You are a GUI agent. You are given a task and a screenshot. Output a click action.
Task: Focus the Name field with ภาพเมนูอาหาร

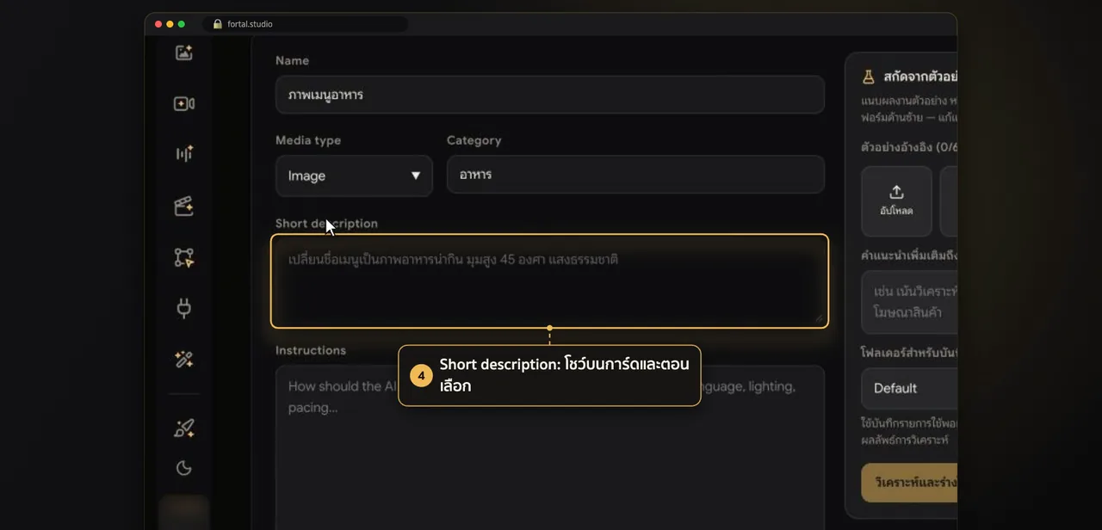click(x=550, y=95)
